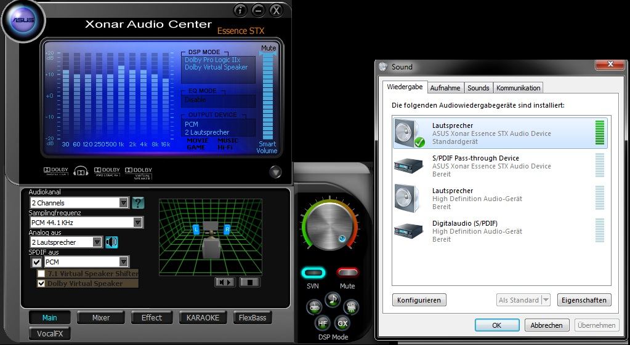Image resolution: width=630 pixels, height=345 pixels.
Task: Click the Sound dialog title icon
Action: click(x=383, y=67)
